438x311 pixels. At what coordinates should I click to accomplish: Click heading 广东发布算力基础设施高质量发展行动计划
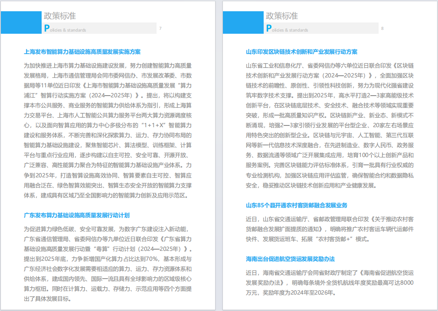(76, 215)
